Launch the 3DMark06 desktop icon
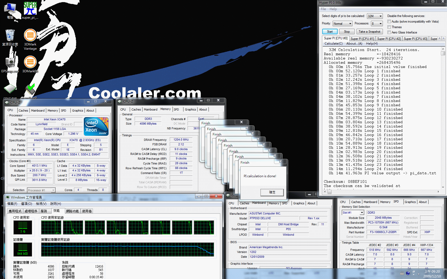 (30, 64)
